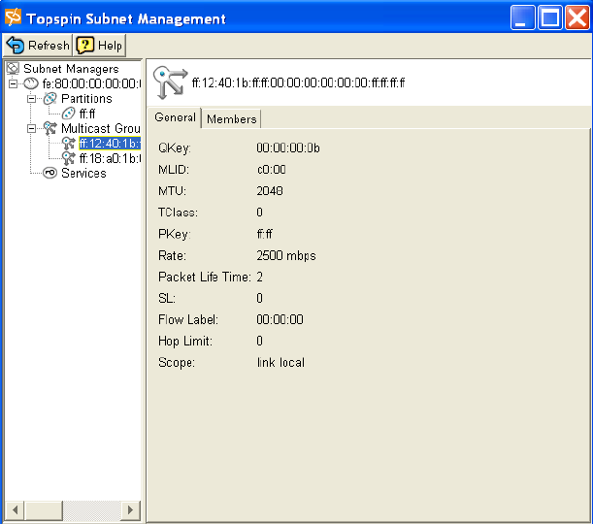
Task: Open Help from the toolbar
Action: click(x=100, y=46)
